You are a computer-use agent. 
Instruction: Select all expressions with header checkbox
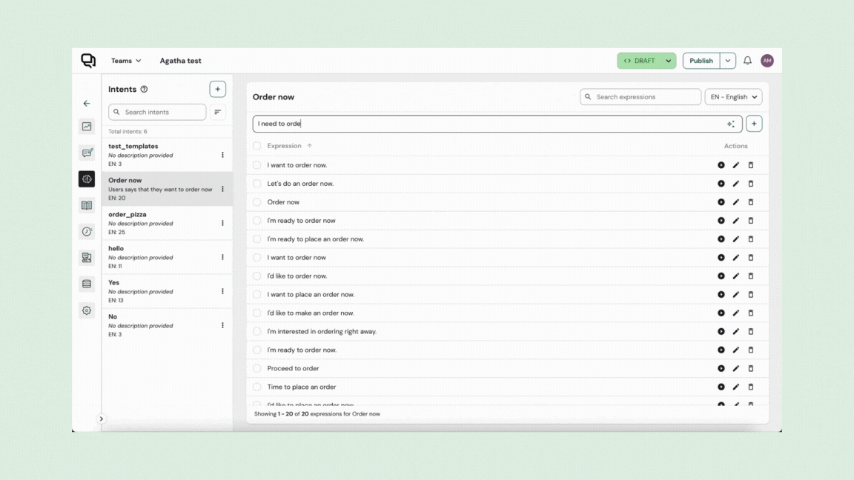[x=257, y=146]
